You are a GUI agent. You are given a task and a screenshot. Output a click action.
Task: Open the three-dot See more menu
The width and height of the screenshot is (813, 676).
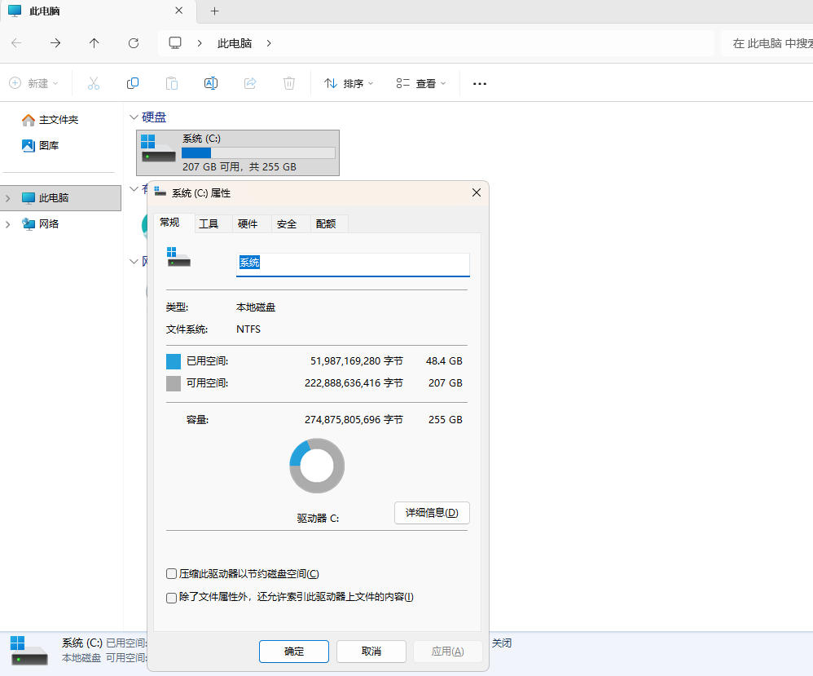click(x=480, y=83)
